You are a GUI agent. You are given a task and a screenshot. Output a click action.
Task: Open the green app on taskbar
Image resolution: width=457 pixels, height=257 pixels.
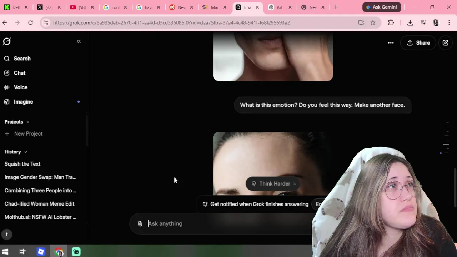(x=76, y=252)
